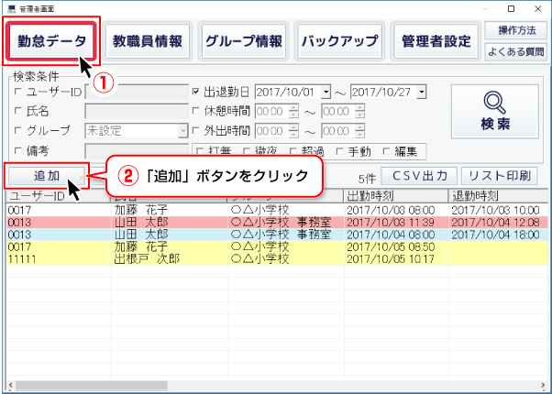This screenshot has width=552, height=394.
Task: Open the 勤怠データ tab
Action: [52, 41]
